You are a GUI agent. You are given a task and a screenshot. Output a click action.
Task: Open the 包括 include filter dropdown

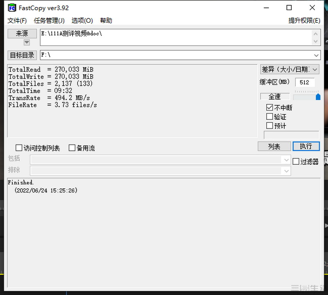tap(286, 160)
